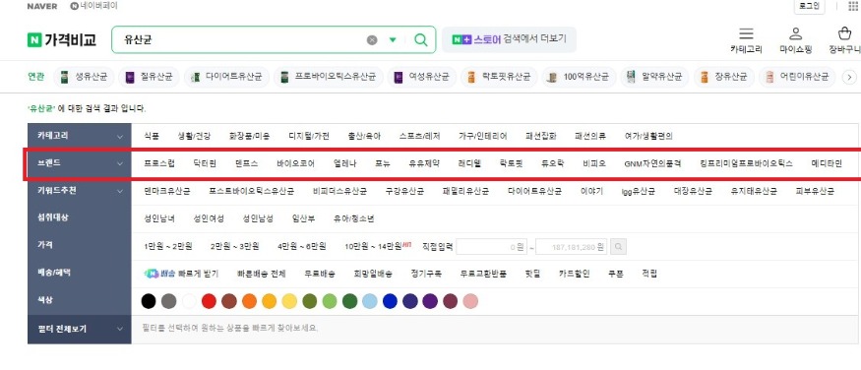Select related keyword 어린이유산균

click(x=797, y=78)
